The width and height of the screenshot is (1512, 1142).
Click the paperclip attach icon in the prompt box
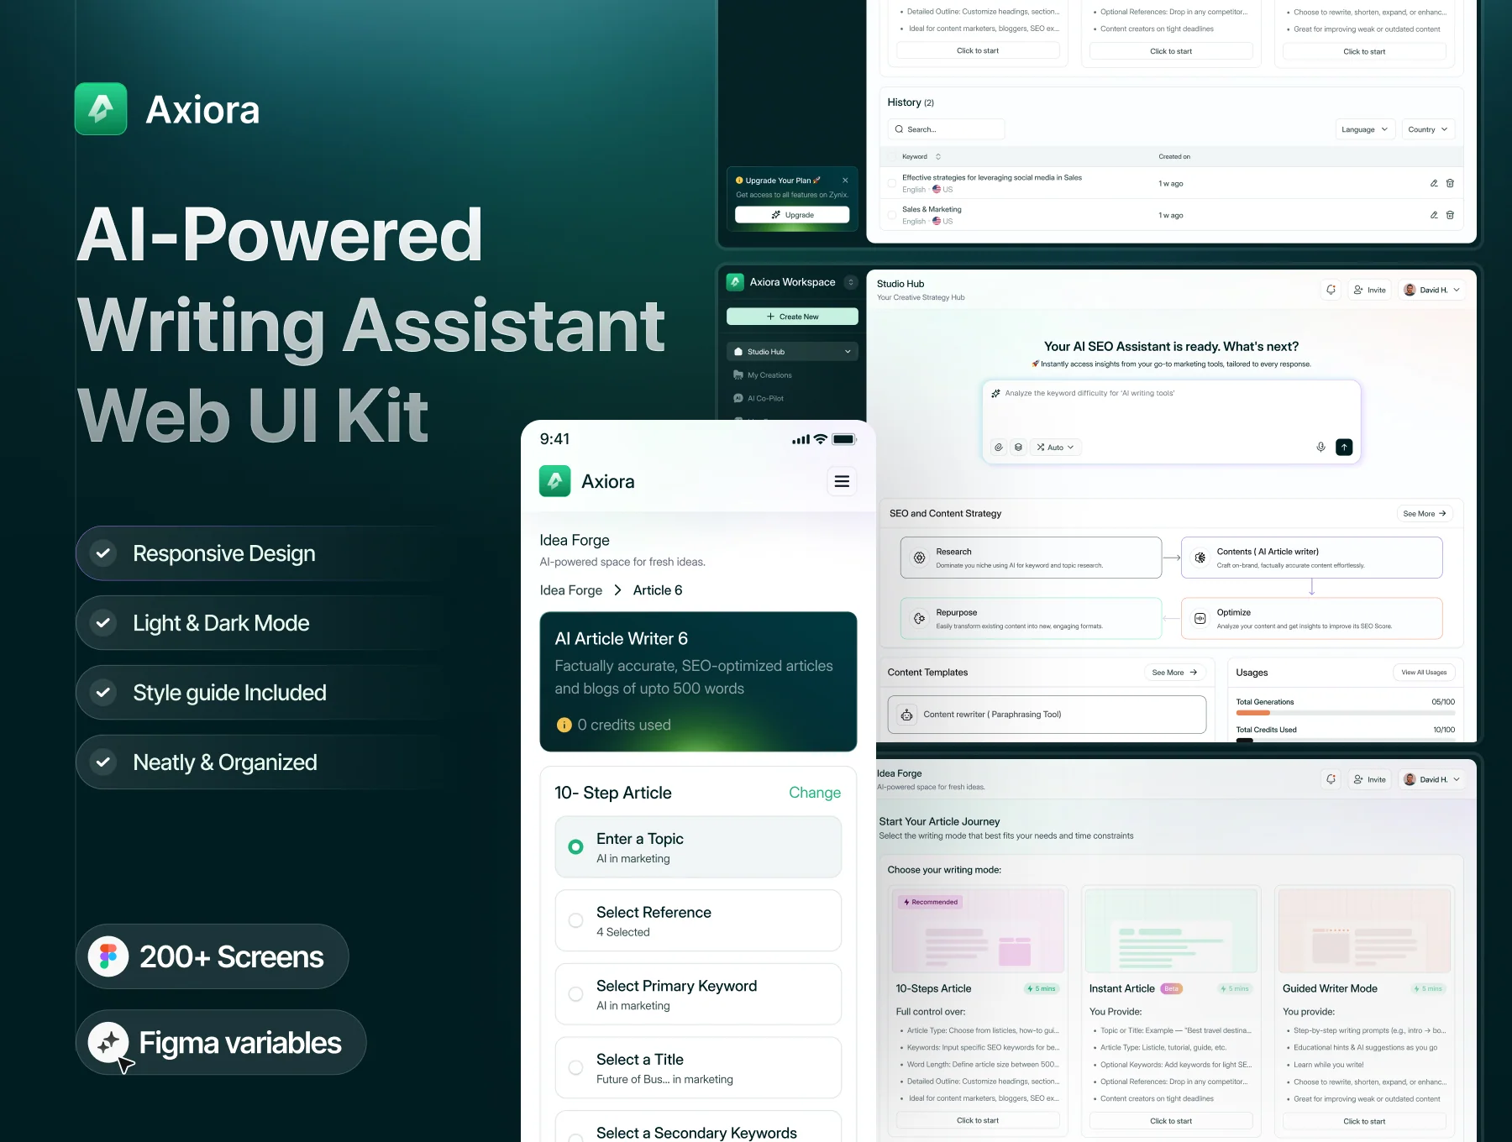coord(998,448)
